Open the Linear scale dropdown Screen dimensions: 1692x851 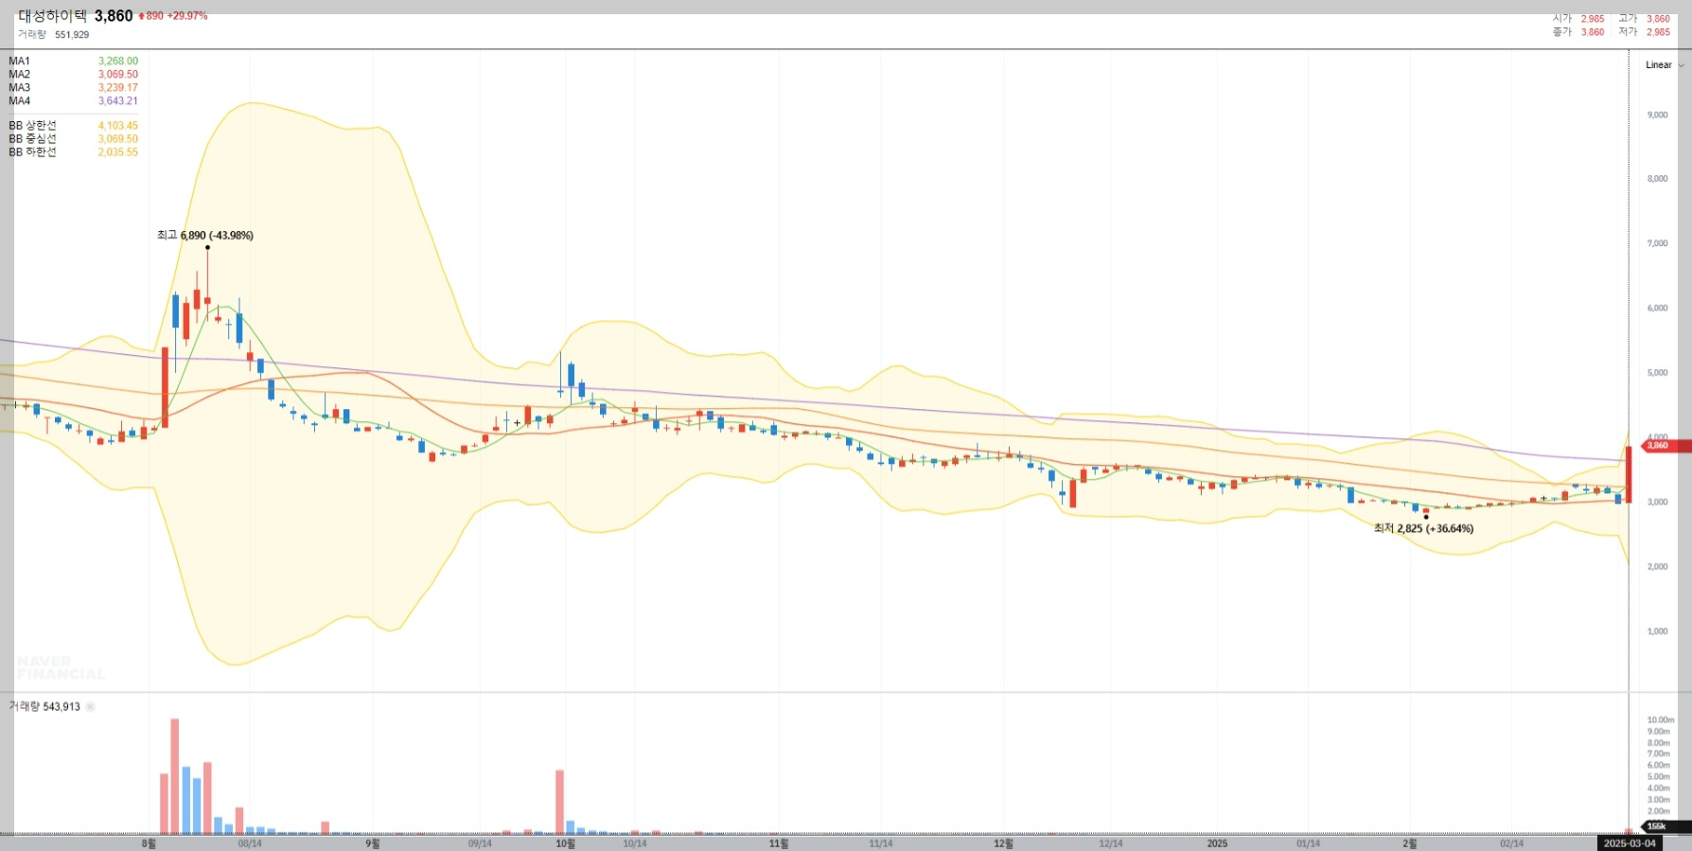tap(1665, 65)
